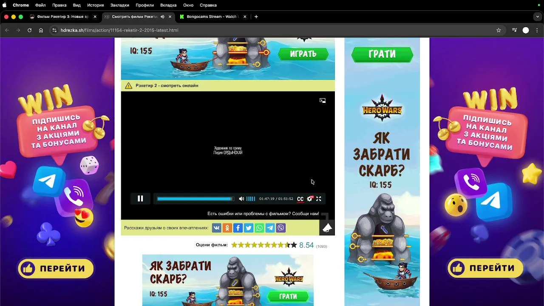
Task: Open the Окно menu
Action: pos(188,5)
